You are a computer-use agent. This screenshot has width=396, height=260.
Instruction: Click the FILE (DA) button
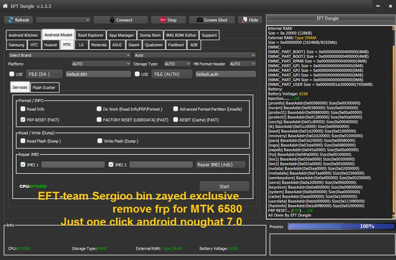pos(44,74)
